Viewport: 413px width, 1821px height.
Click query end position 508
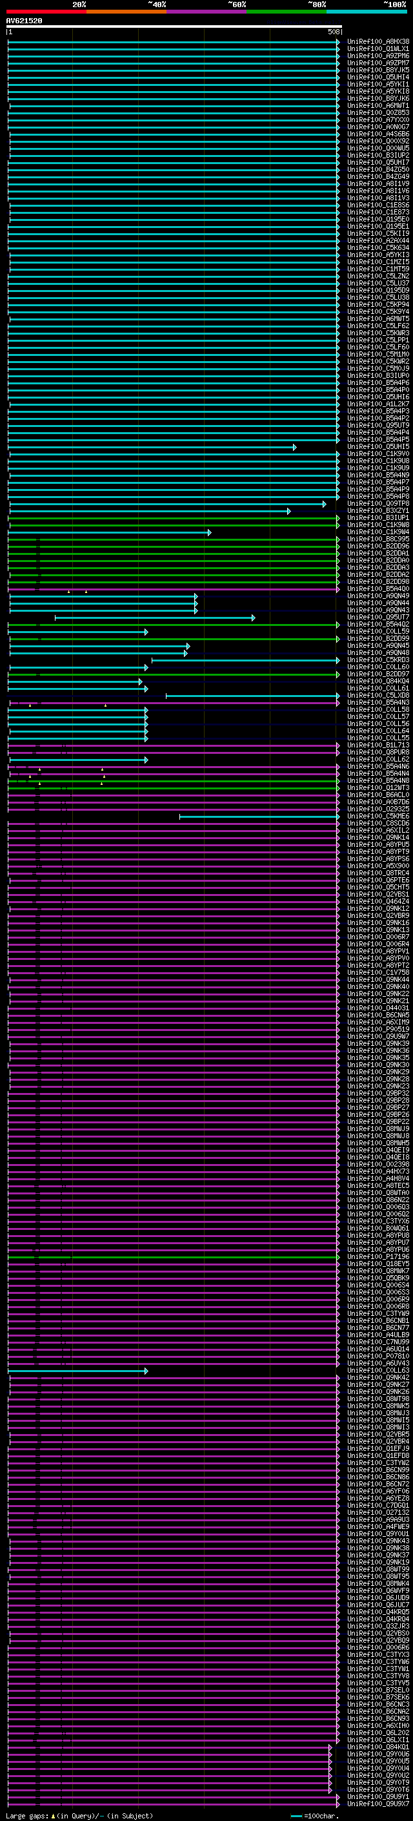[x=334, y=32]
